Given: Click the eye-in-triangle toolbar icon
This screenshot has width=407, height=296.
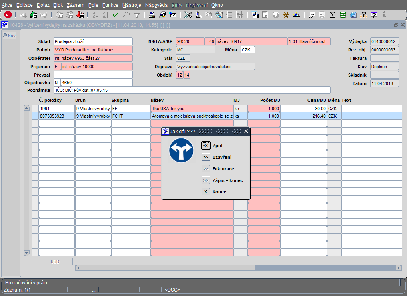Looking at the screenshot, I should (296, 15).
